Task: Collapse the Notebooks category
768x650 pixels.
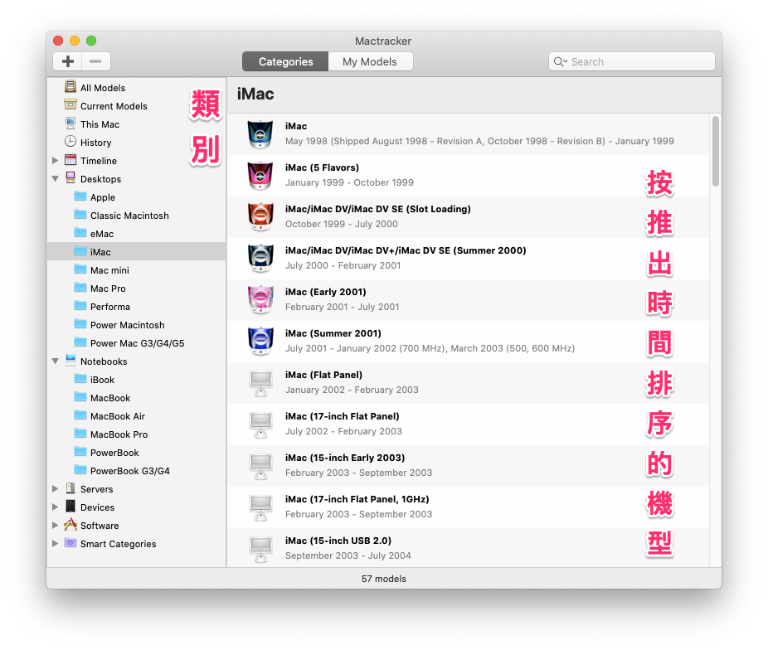Action: tap(55, 361)
